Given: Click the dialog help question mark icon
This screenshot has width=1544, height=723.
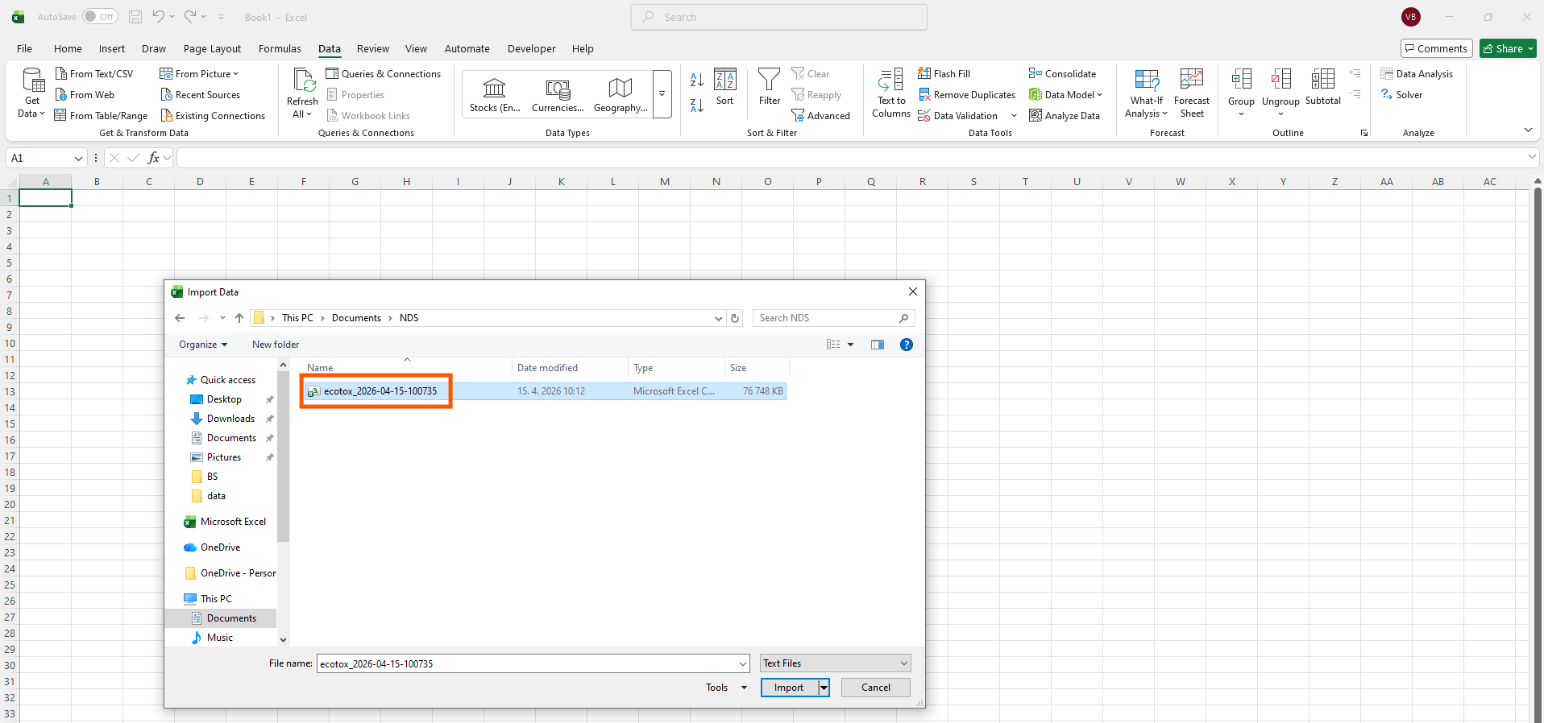Looking at the screenshot, I should 907,345.
